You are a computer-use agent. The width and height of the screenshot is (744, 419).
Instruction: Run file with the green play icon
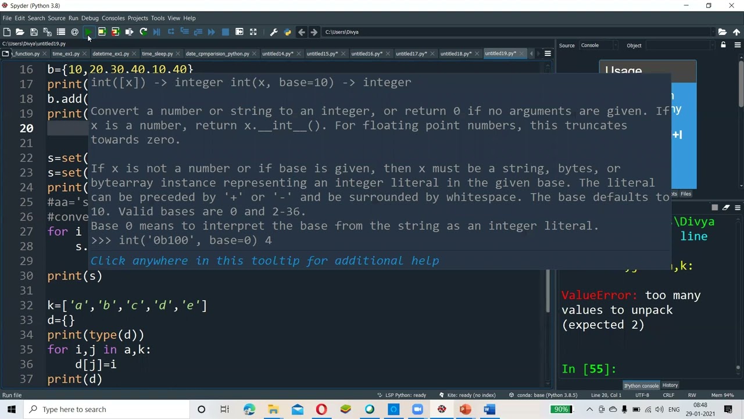pos(88,32)
